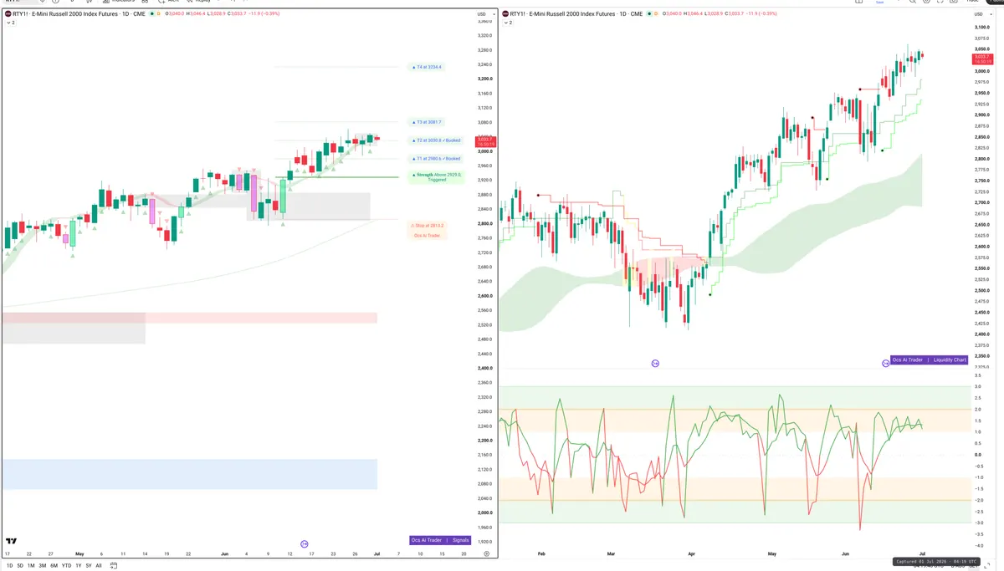This screenshot has width=1004, height=571.
Task: Select the 3M time range button
Action: tap(43, 565)
